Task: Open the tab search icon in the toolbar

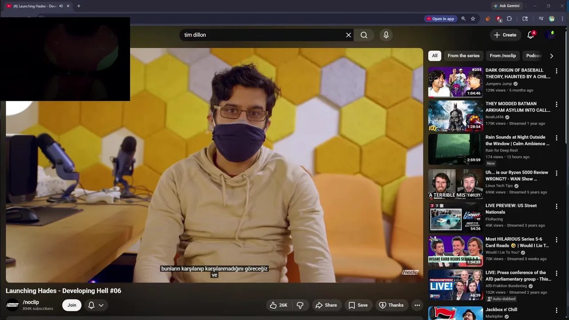Action: pos(525,19)
